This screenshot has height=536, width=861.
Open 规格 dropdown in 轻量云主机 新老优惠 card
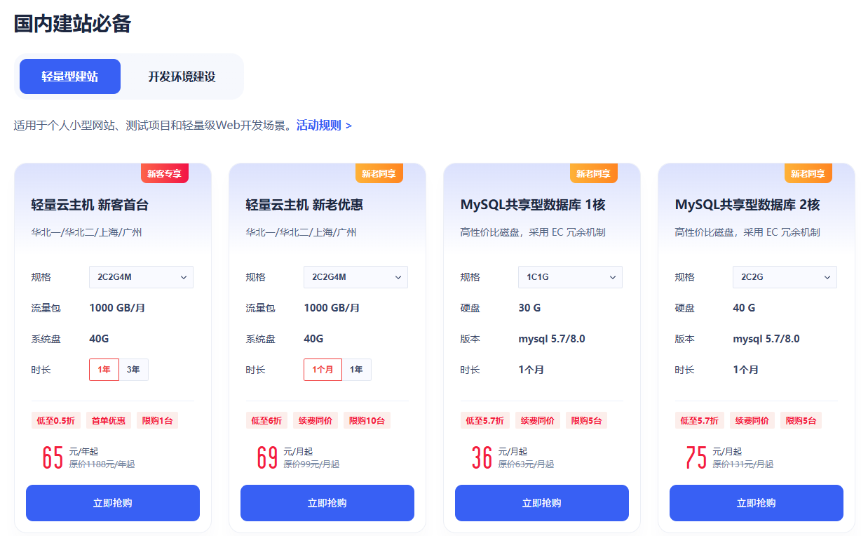[x=355, y=277]
